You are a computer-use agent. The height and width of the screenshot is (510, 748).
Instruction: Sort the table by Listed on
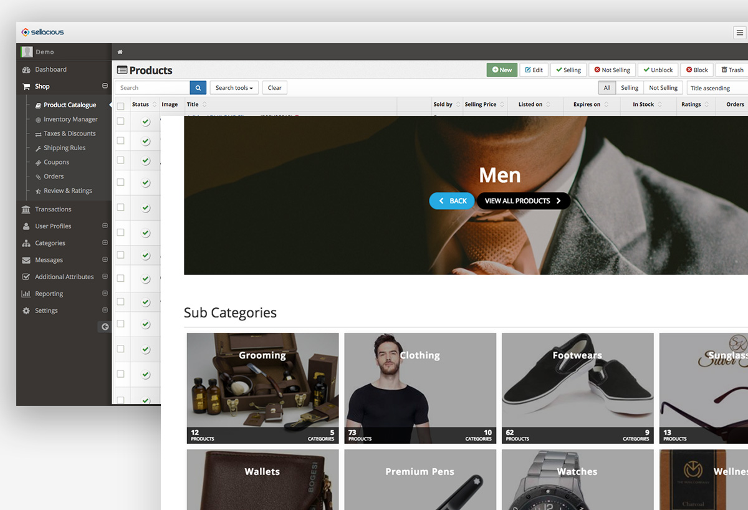point(535,105)
